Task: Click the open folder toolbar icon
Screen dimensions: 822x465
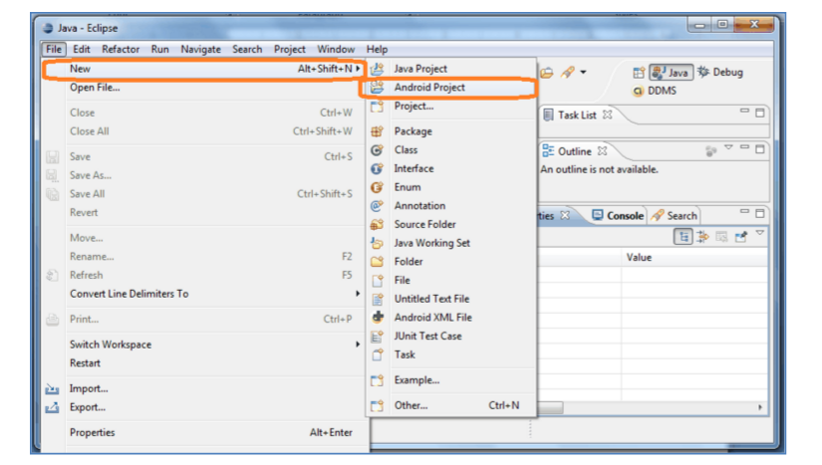Action: tap(547, 73)
